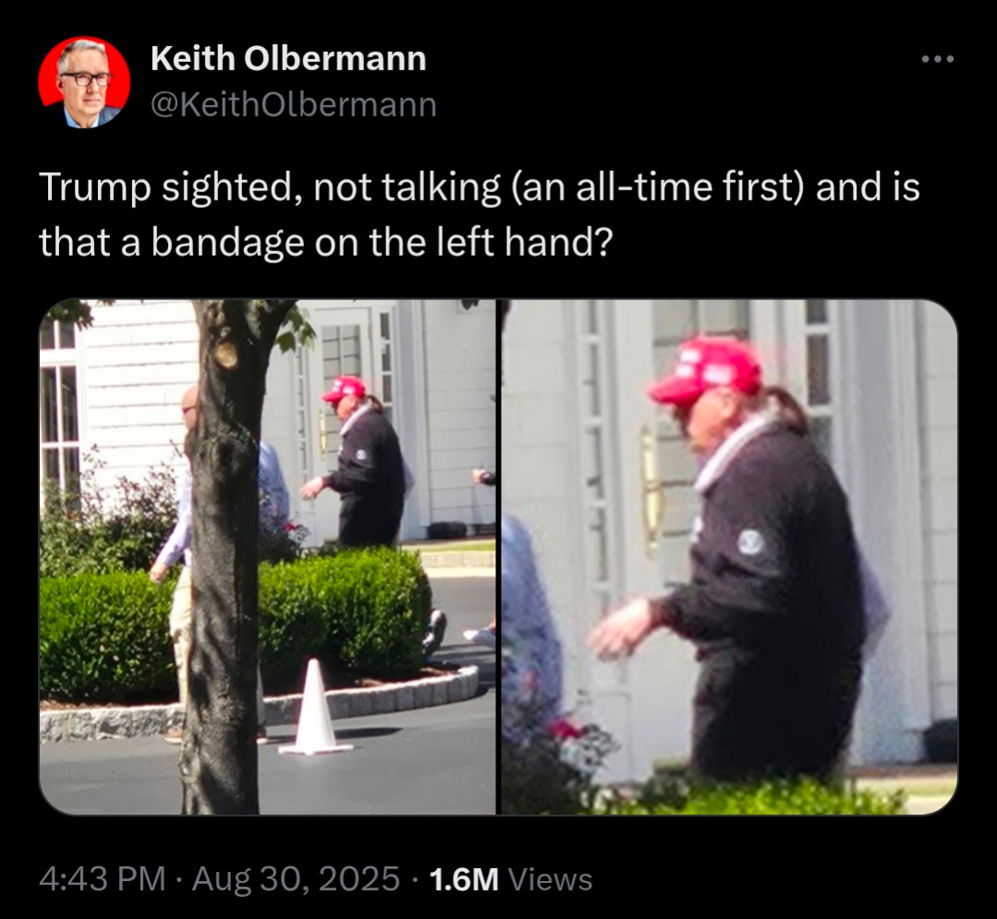Click the red cap in the left photo

[344, 389]
